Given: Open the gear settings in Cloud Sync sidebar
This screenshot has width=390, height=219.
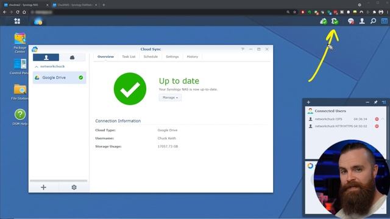Looking at the screenshot, I should coord(74,187).
